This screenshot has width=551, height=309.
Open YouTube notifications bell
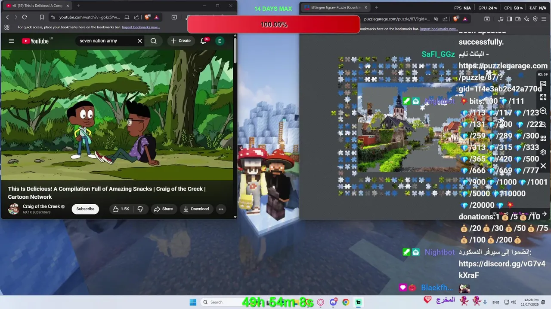(x=204, y=41)
